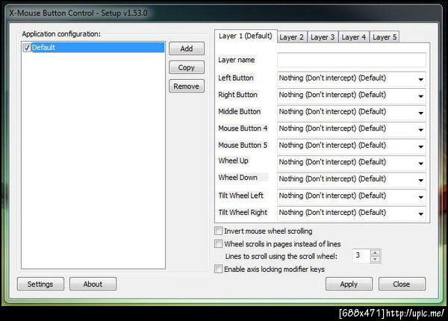Toggle the Default profile checkbox

(x=27, y=48)
